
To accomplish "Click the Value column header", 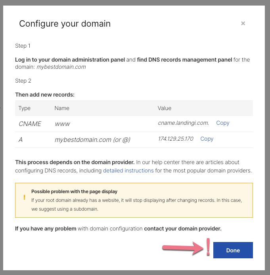I will click(x=164, y=108).
